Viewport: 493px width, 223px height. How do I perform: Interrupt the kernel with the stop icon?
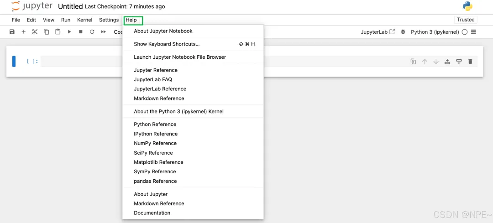click(81, 32)
